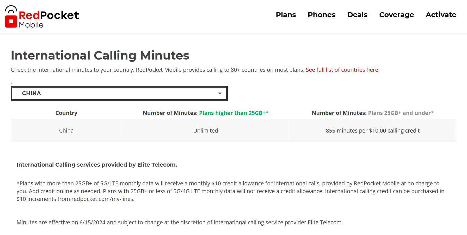The image size is (467, 235).
Task: Click the gray 'Plans 25GB+ and under' header
Action: click(x=401, y=113)
